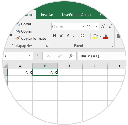Open the Portapapeles dialog launcher
Screen dimensions: 128x125
tap(47, 46)
